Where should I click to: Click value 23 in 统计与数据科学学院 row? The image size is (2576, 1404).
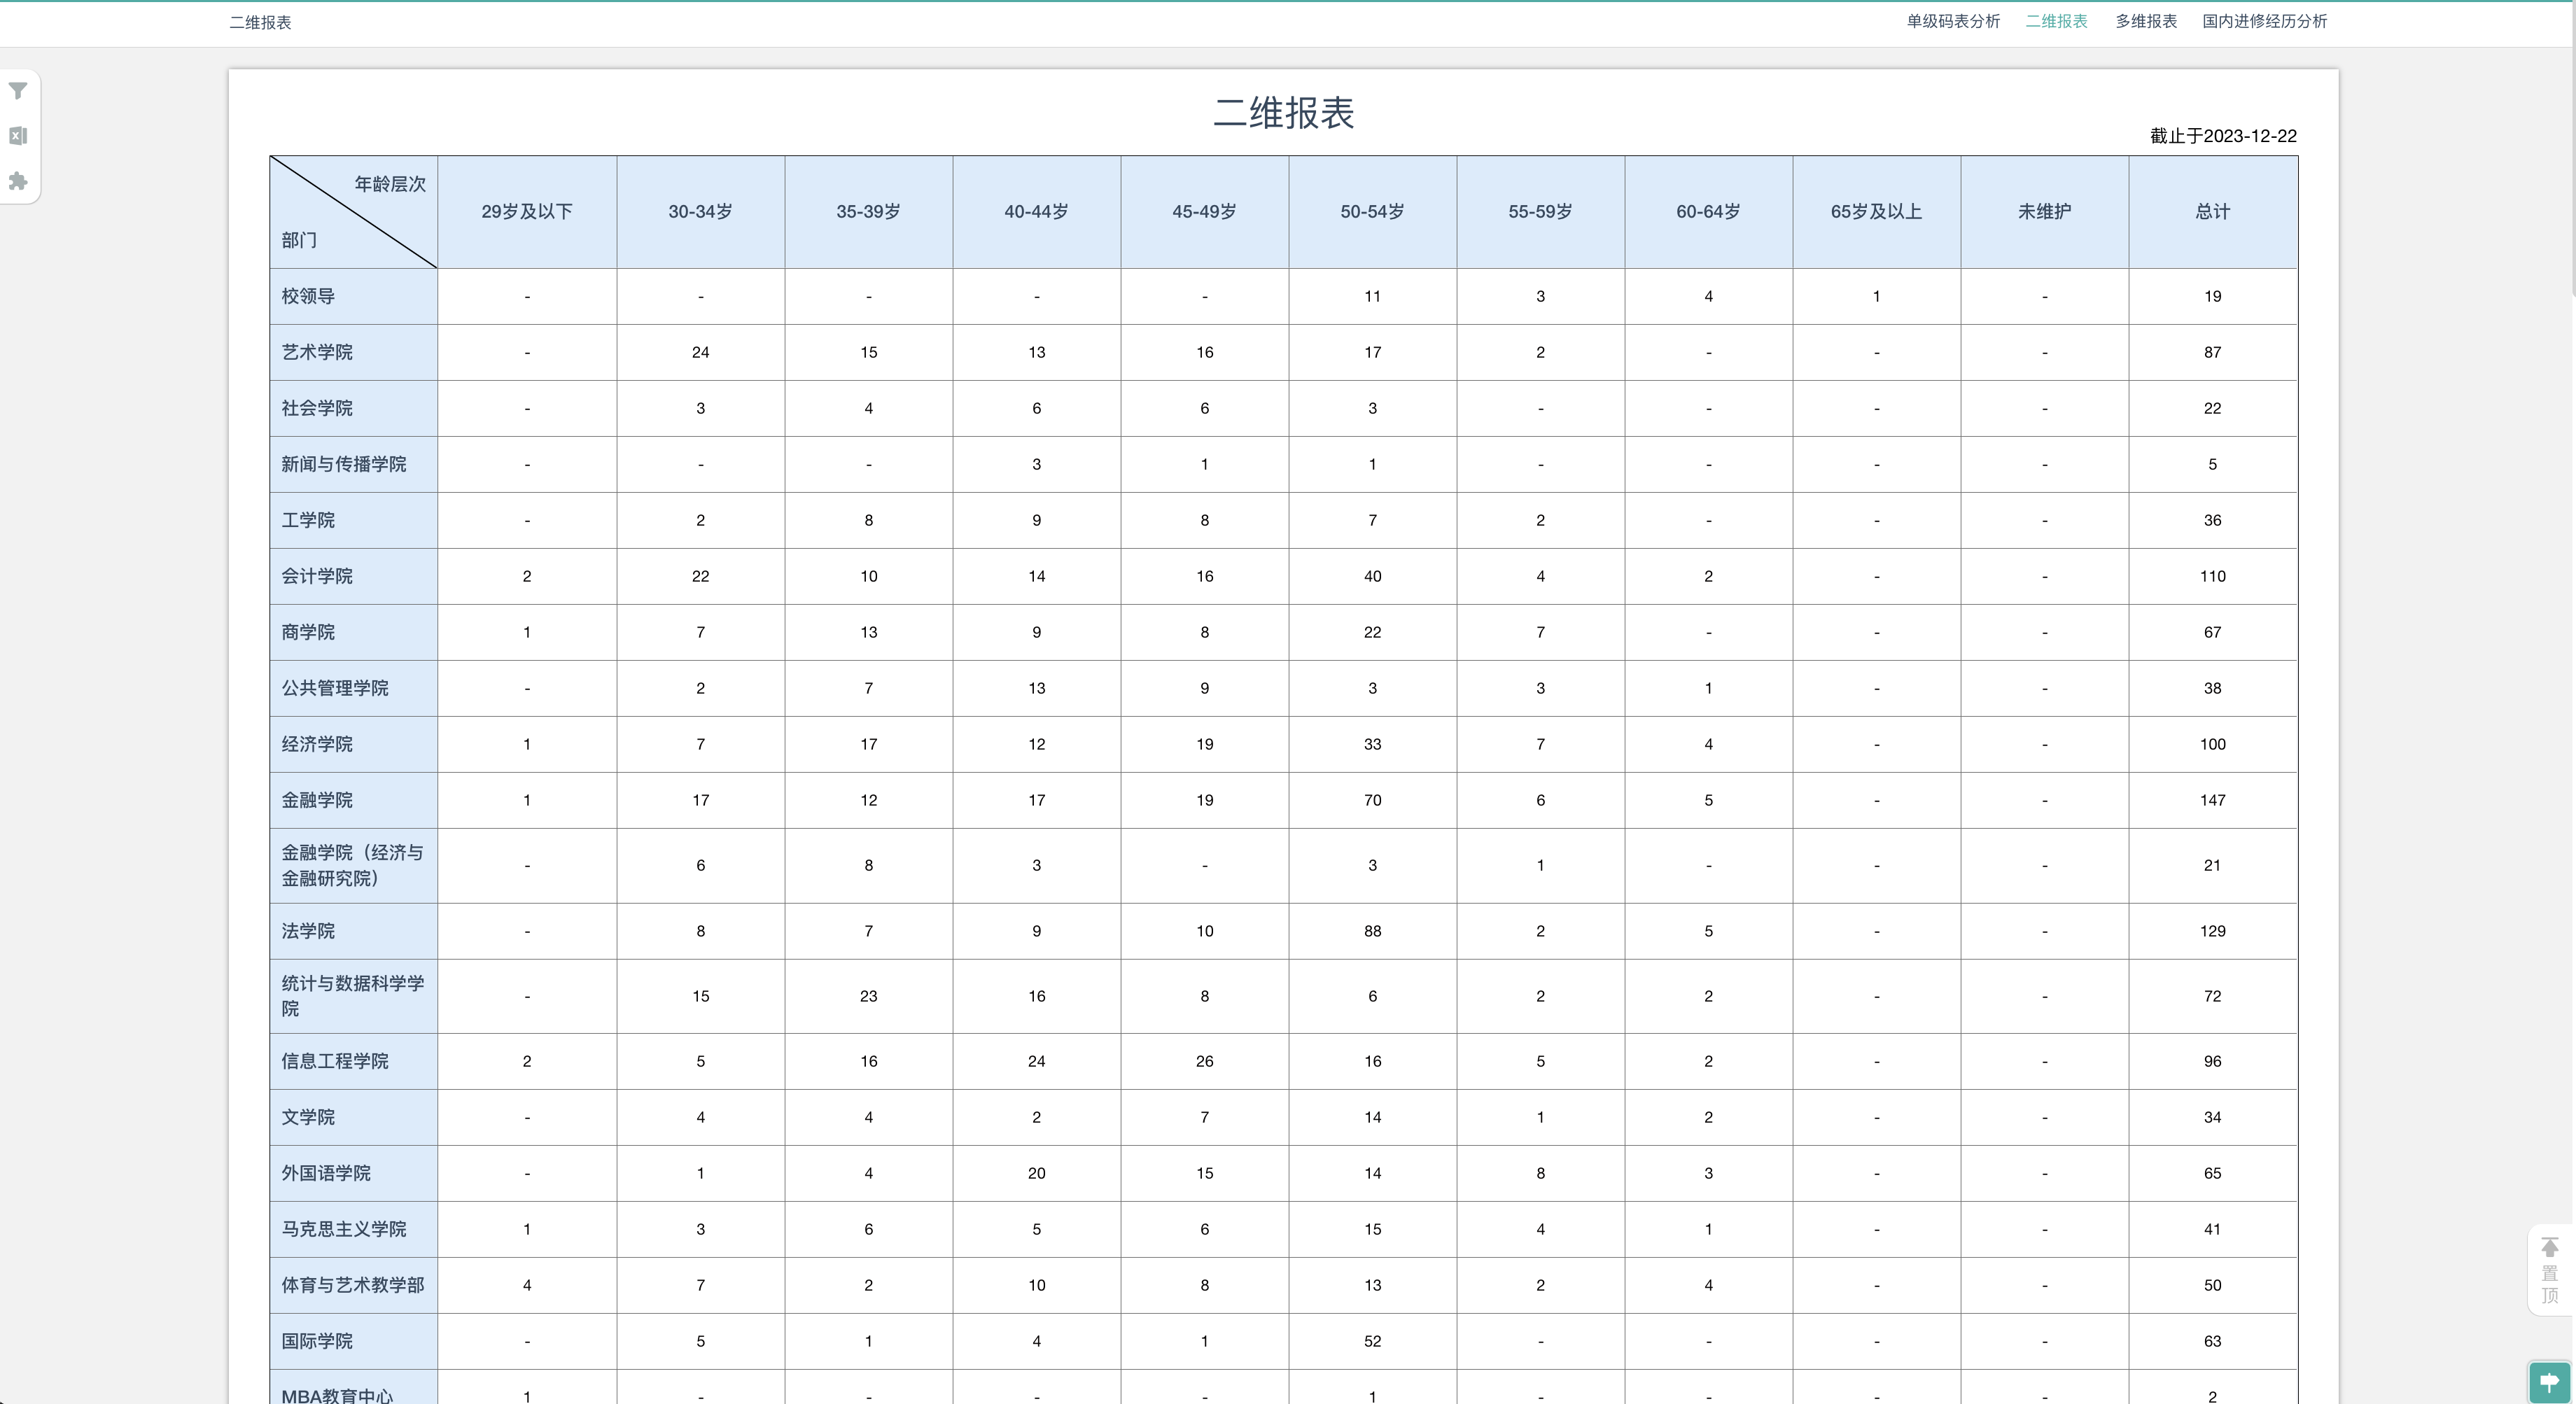[869, 996]
